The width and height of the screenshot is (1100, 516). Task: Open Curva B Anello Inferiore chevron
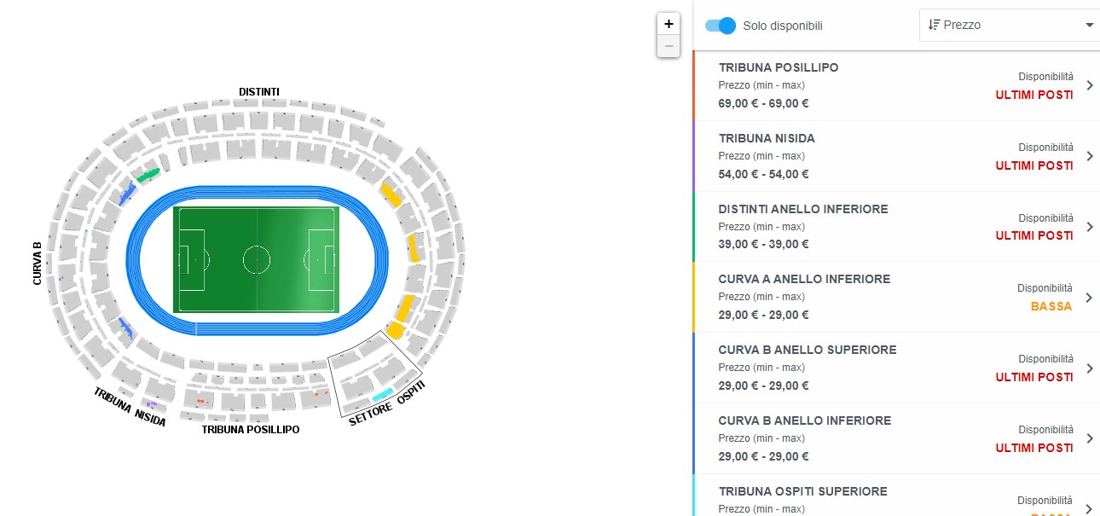tap(1089, 438)
